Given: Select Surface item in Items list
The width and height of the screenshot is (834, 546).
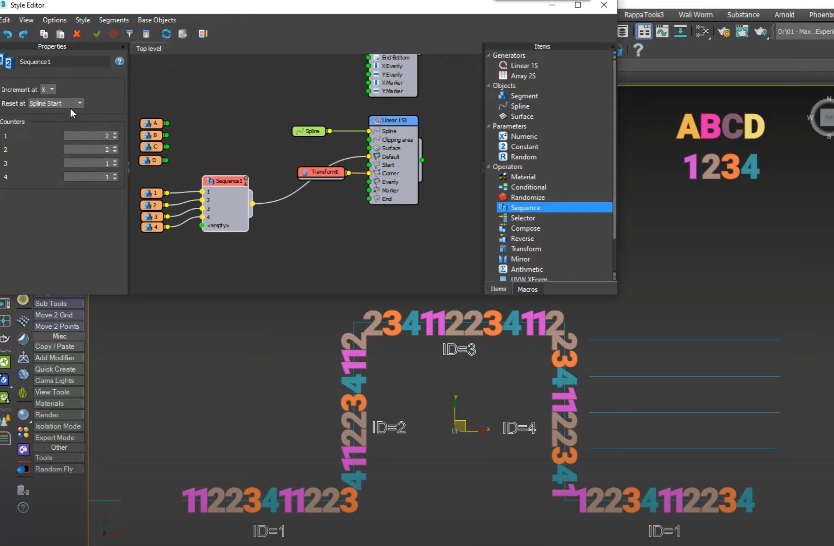Looking at the screenshot, I should click(522, 117).
